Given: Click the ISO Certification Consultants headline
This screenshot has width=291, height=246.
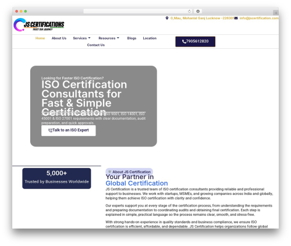Looking at the screenshot, I should click(x=84, y=98).
